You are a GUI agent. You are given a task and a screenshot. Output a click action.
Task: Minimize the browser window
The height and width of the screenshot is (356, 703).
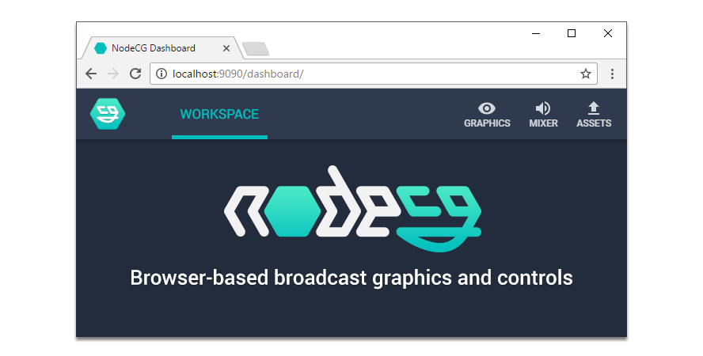tap(536, 33)
